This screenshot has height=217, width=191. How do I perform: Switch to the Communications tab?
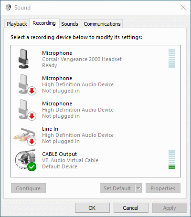[102, 24]
